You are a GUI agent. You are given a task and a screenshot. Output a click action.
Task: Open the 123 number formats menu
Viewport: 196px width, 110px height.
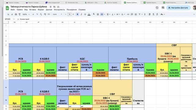coord(49,14)
